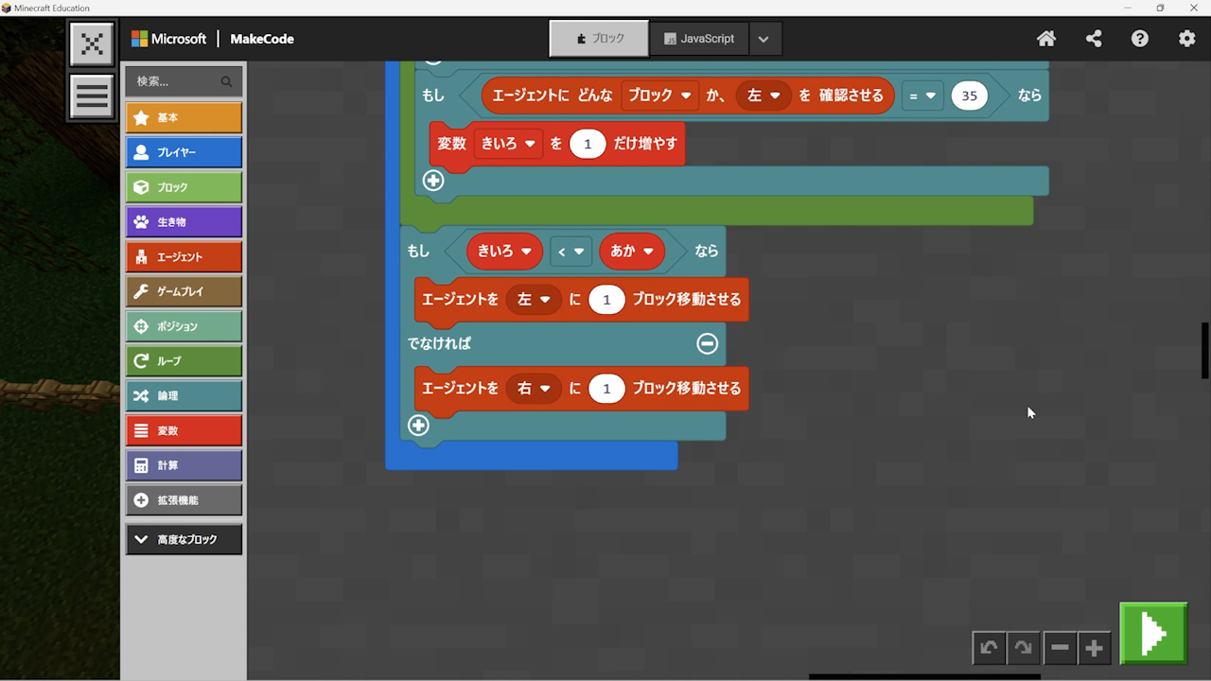Screen dimensions: 1211x681
Task: Open the エージェント block category
Action: click(x=184, y=256)
